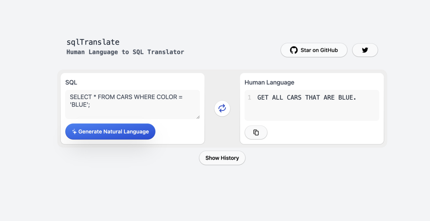Click Star on GitHub

point(314,50)
